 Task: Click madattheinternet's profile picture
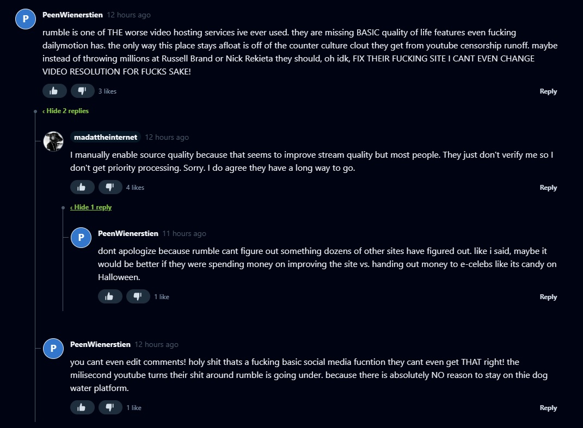(x=53, y=141)
